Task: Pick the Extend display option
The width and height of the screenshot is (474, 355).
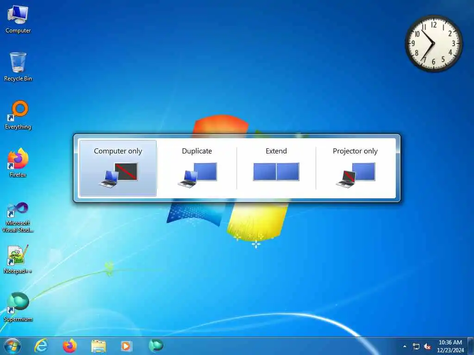Action: (276, 168)
